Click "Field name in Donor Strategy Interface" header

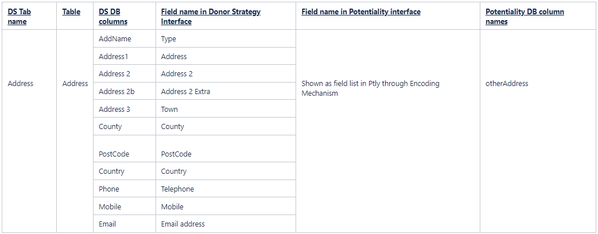(211, 17)
